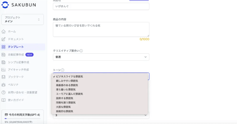Select 落ち着いた雰囲気 option
Image resolution: width=237 pixels, height=124 pixels.
click(100, 89)
